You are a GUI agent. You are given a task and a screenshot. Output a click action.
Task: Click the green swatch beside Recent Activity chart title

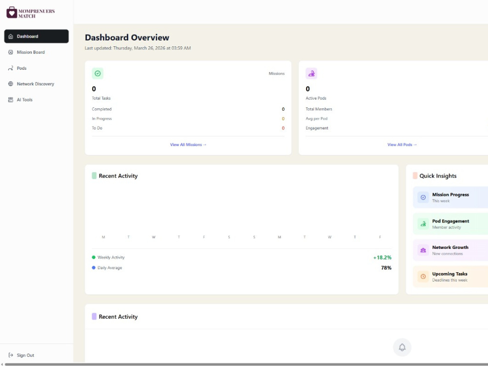click(x=94, y=176)
